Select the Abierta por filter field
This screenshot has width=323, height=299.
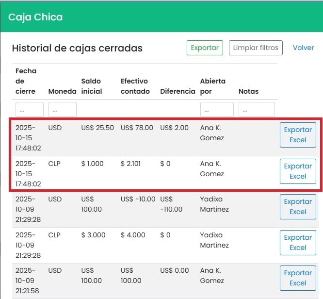tap(217, 110)
